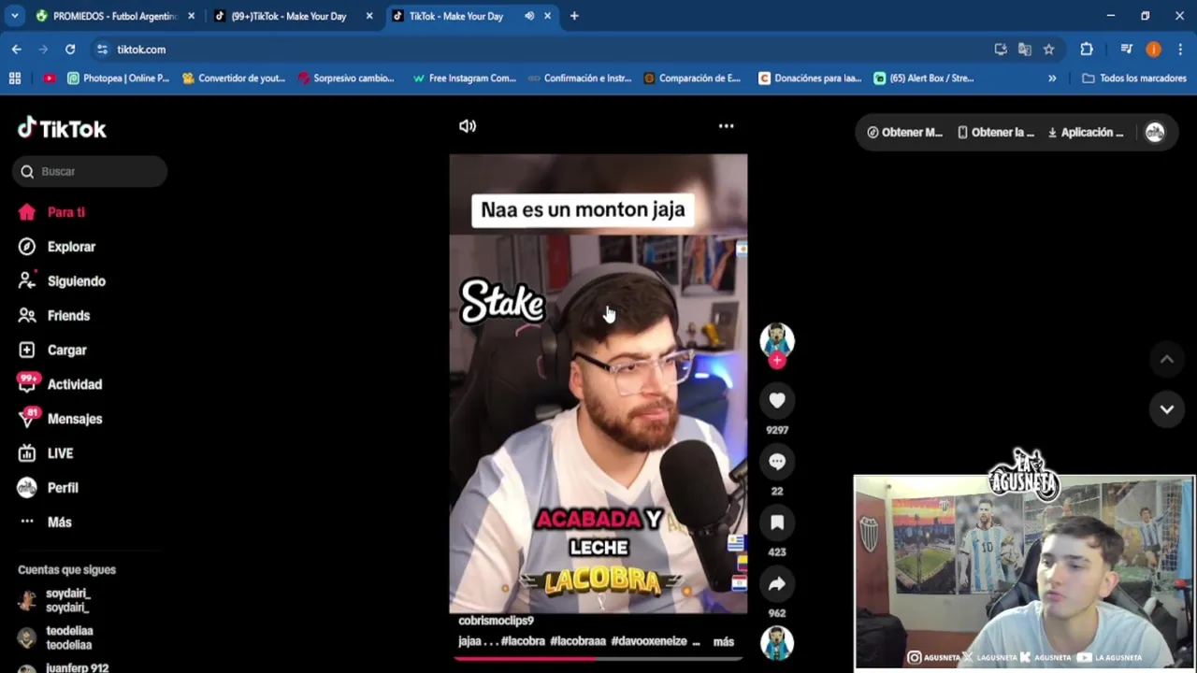
Task: Share the video with arrow icon
Action: coord(777,584)
